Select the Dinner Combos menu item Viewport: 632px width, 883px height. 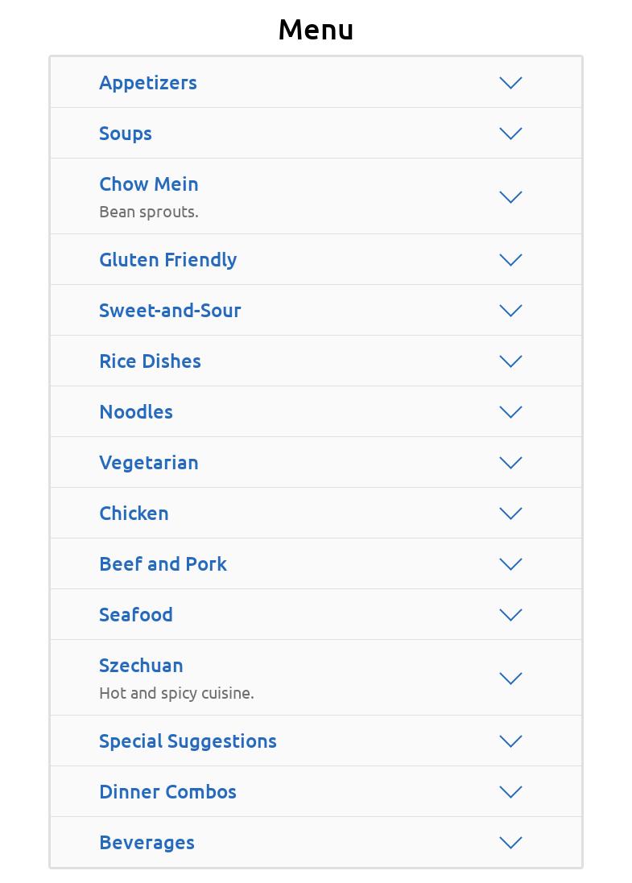coord(167,792)
